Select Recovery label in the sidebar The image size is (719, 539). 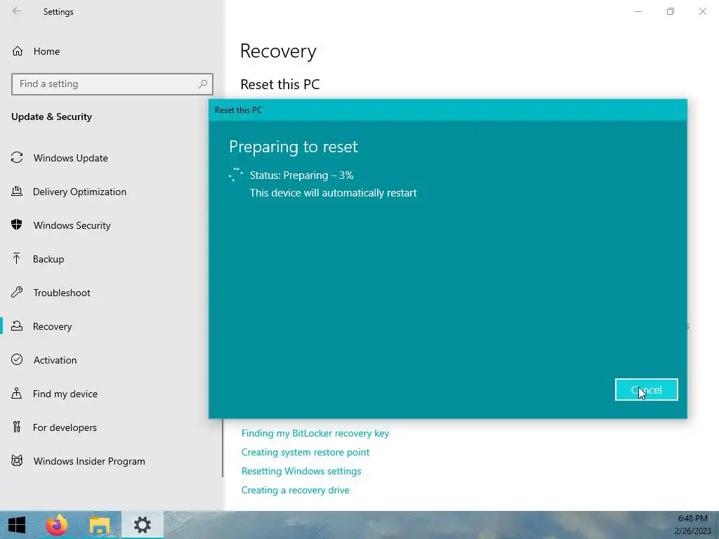point(52,326)
